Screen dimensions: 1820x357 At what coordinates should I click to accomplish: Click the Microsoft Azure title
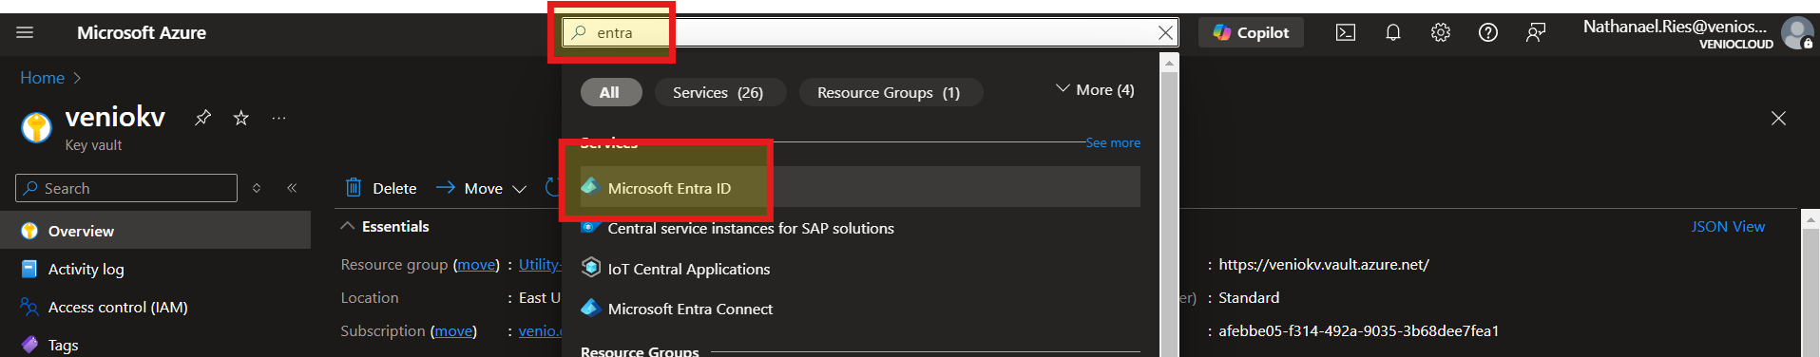tap(142, 32)
